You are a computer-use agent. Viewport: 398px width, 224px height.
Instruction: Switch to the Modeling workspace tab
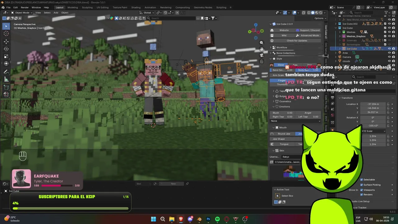click(x=72, y=7)
